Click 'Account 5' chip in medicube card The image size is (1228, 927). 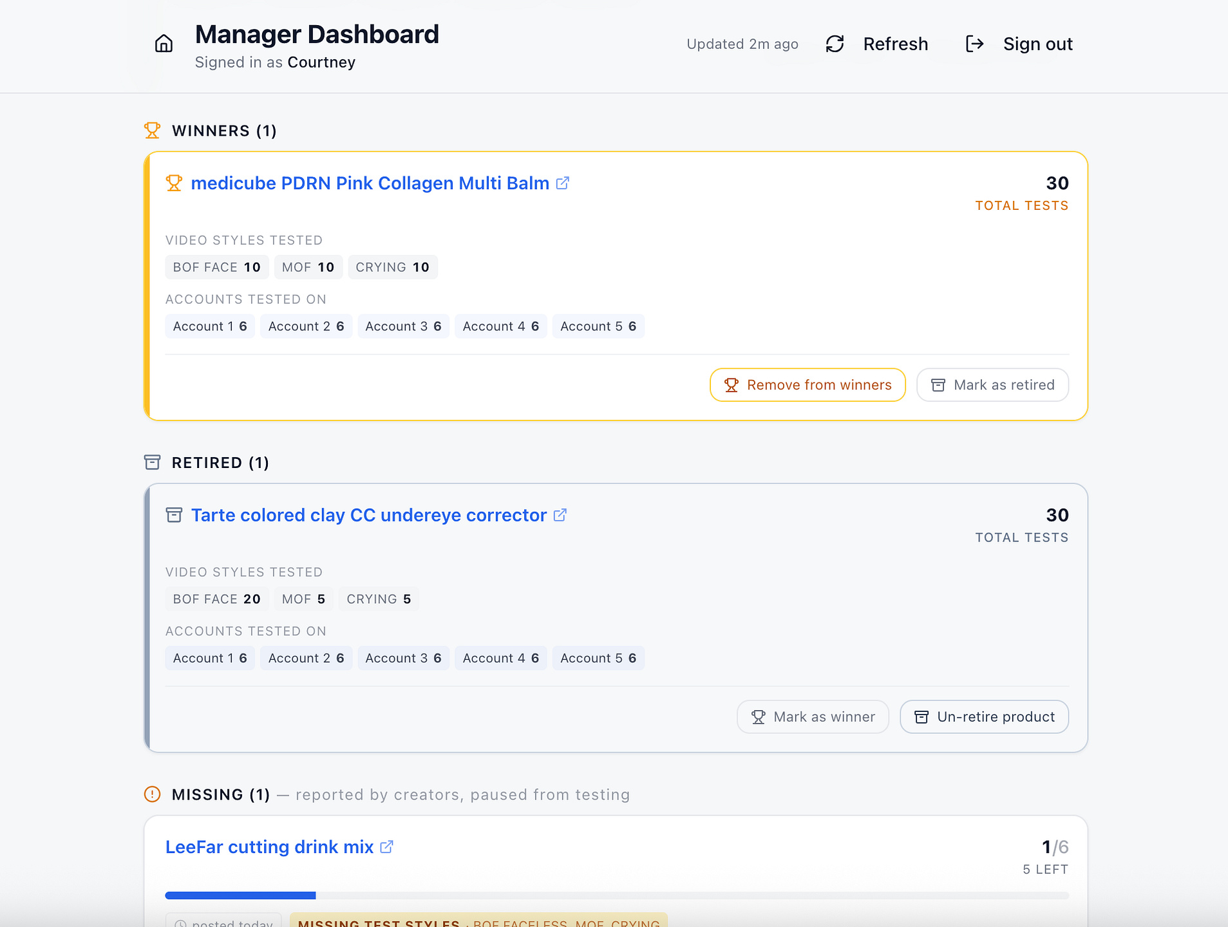[598, 326]
